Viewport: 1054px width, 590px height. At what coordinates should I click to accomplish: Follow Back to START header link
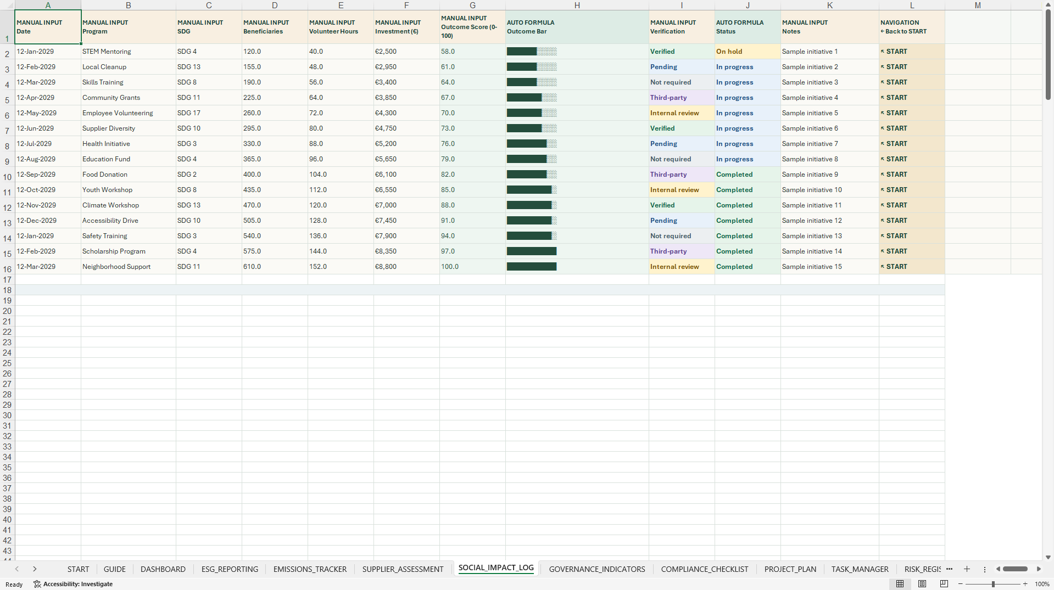point(904,31)
